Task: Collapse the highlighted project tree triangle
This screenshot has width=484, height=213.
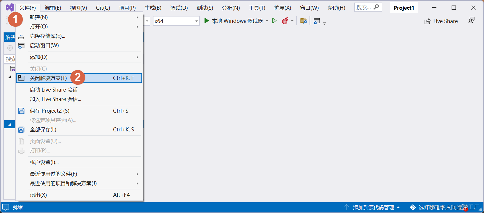Action: tap(10, 125)
